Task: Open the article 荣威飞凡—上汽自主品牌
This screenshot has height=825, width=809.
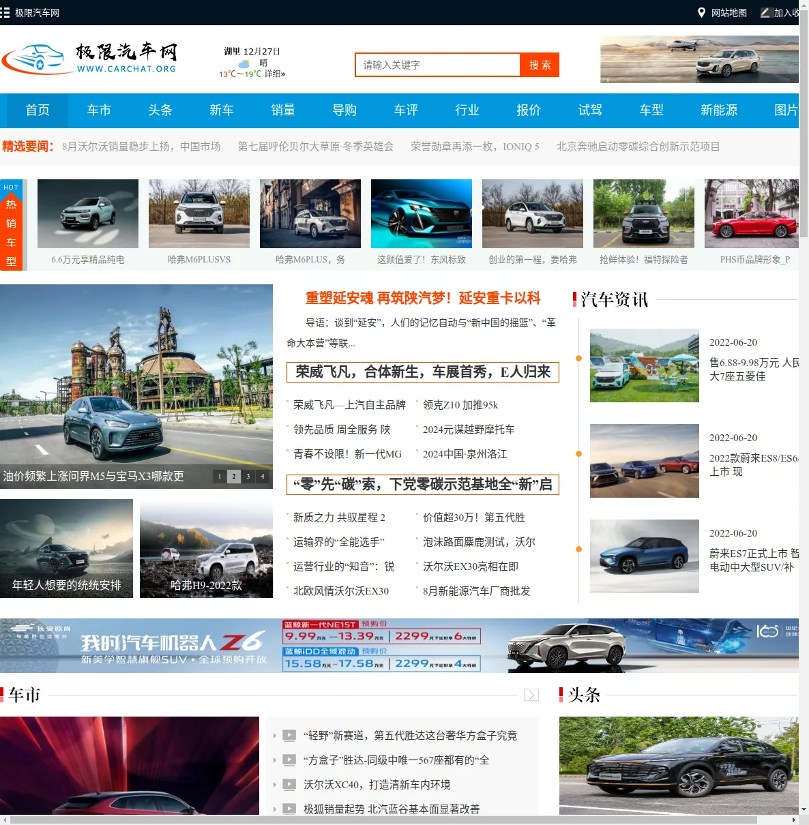Action: pyautogui.click(x=349, y=405)
